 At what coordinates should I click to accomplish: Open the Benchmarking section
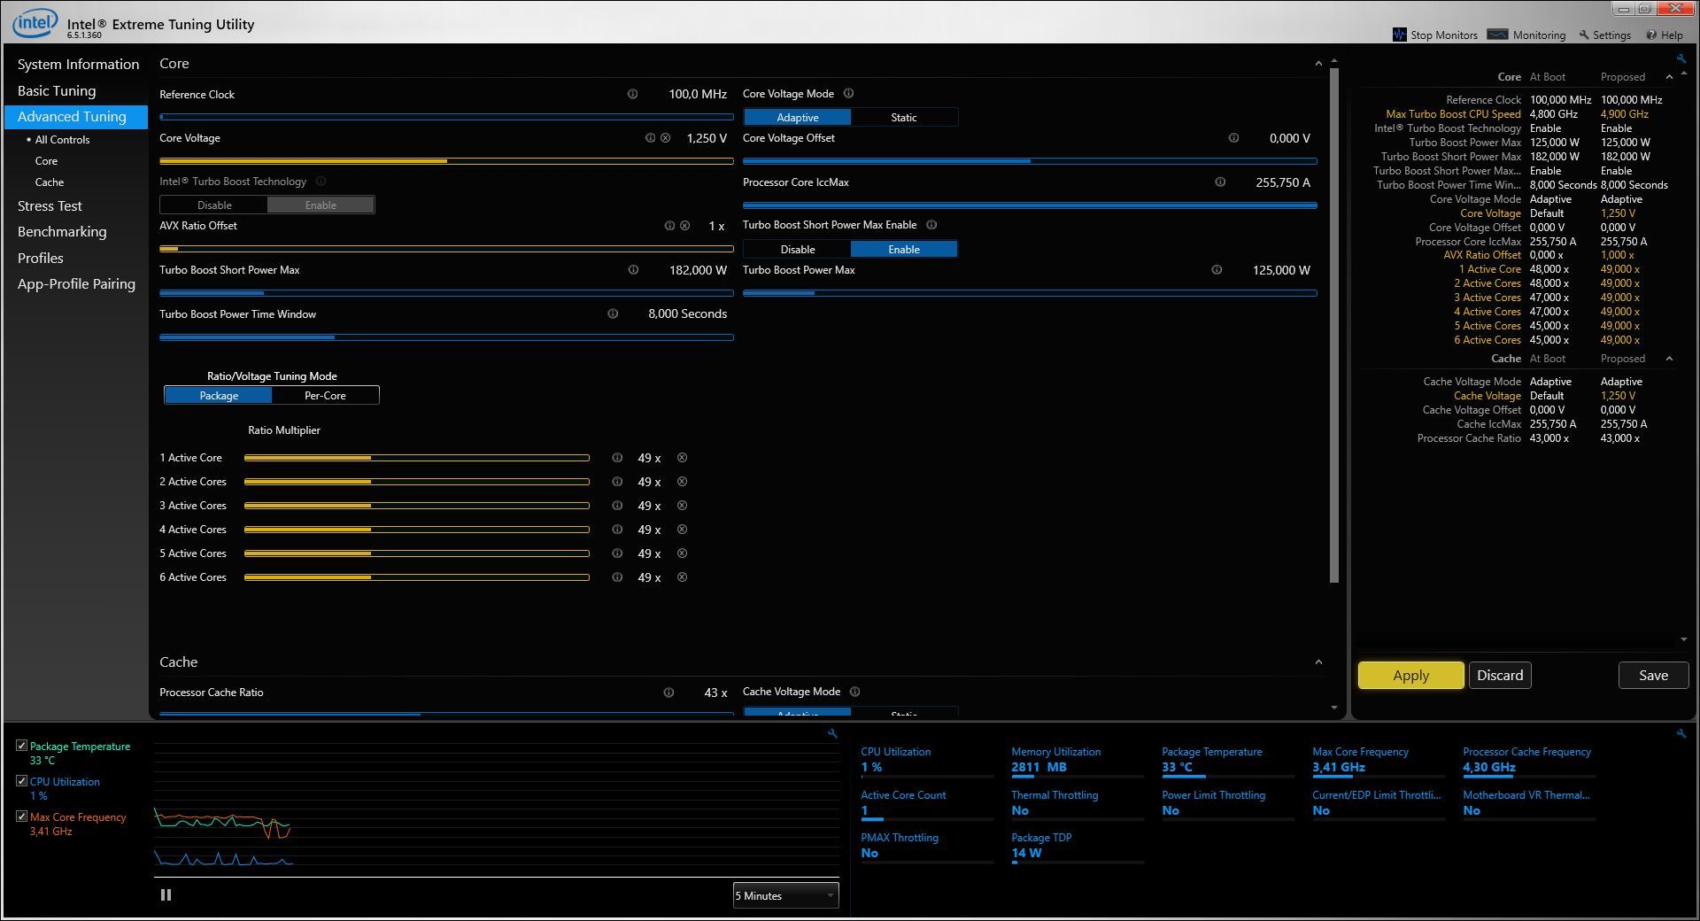62,231
